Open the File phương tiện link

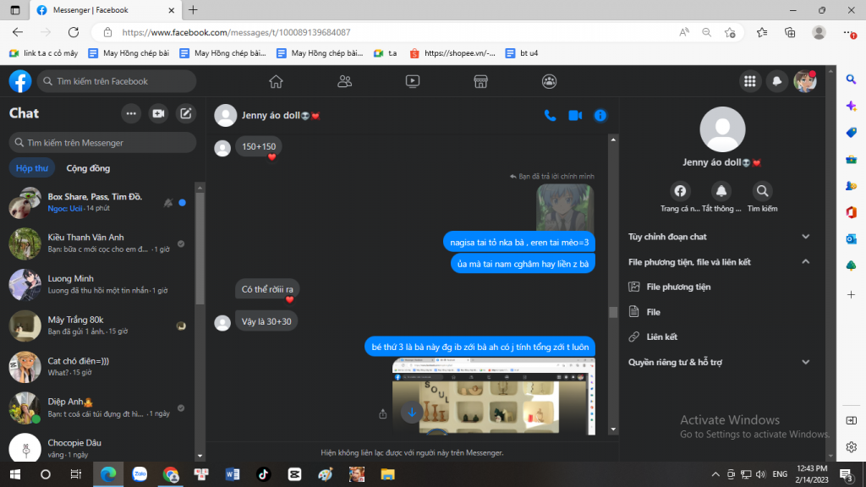pyautogui.click(x=678, y=287)
